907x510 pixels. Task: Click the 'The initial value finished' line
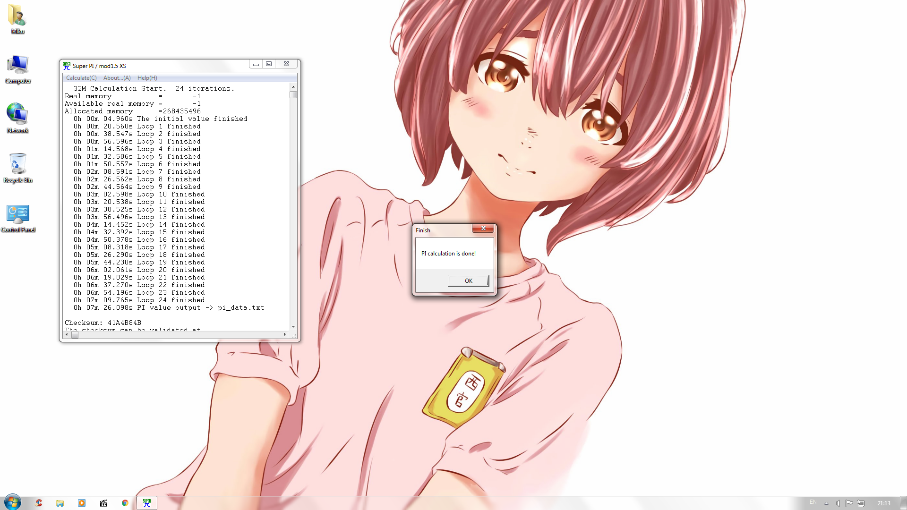(160, 119)
